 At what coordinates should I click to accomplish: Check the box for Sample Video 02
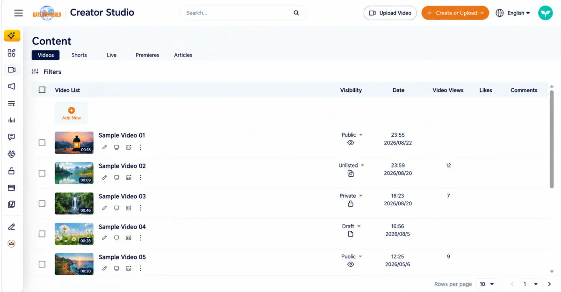click(42, 173)
